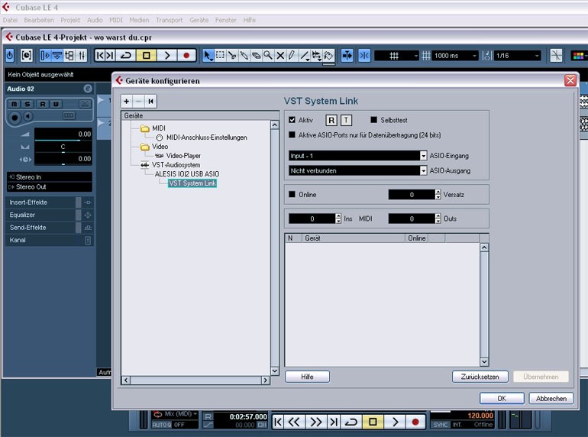The height and width of the screenshot is (437, 588).
Task: Click Rewind in the transport panel
Action: click(294, 422)
